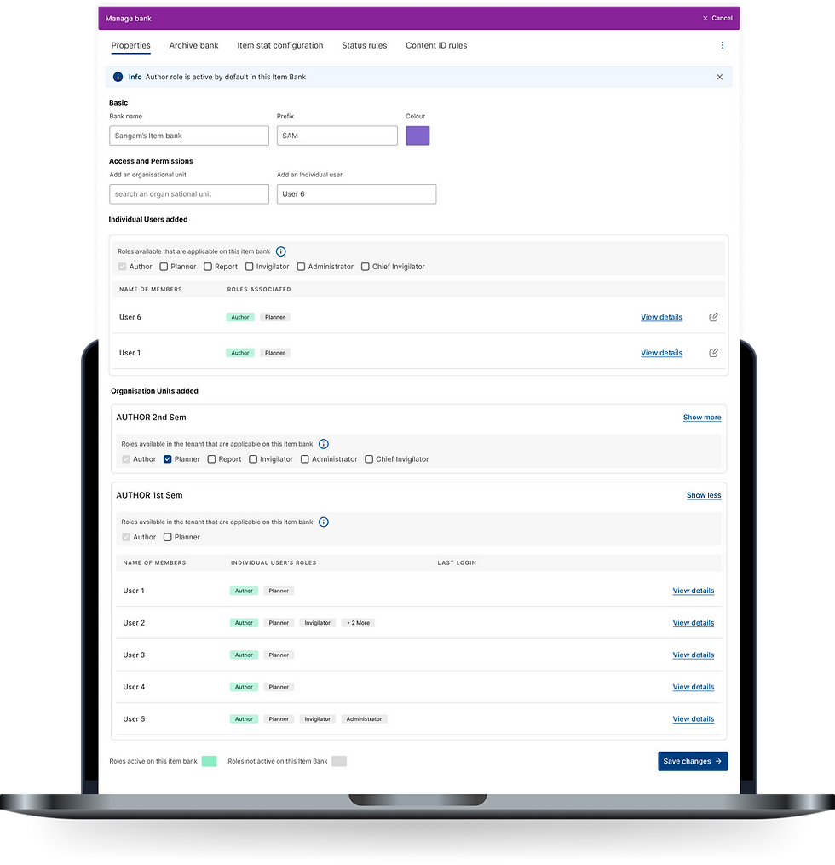Enable Chief Invigilator for Individual Users
This screenshot has width=835, height=865.
coord(366,267)
